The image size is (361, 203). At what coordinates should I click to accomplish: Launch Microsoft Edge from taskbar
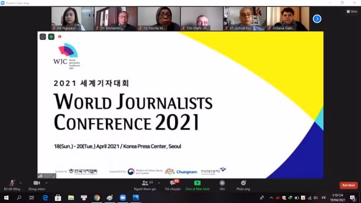45,198
